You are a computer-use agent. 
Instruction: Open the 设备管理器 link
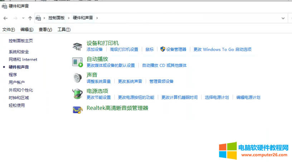coord(176,49)
